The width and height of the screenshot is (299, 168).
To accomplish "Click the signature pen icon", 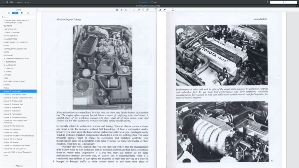I will click(164, 10).
